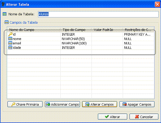This screenshot has width=161, height=123.
Task: Click the NULL restriction of email row
Action: click(x=128, y=43)
